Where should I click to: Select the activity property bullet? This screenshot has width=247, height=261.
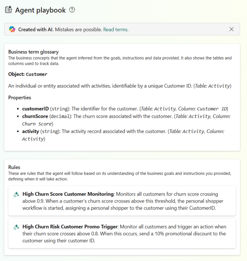click(x=31, y=131)
